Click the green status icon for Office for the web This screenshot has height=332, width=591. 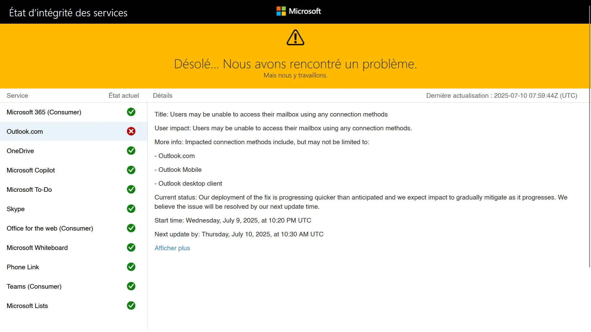(x=131, y=228)
